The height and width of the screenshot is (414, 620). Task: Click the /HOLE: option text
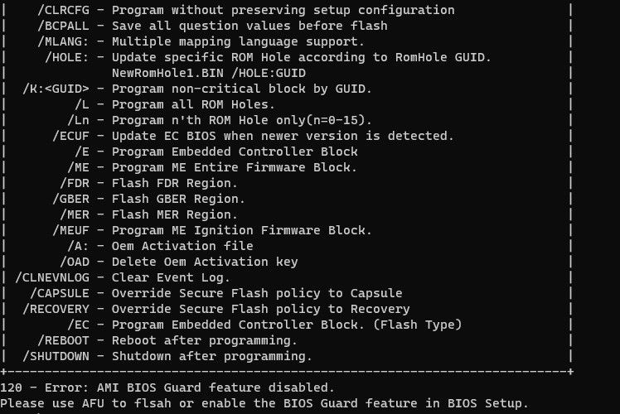click(68, 57)
